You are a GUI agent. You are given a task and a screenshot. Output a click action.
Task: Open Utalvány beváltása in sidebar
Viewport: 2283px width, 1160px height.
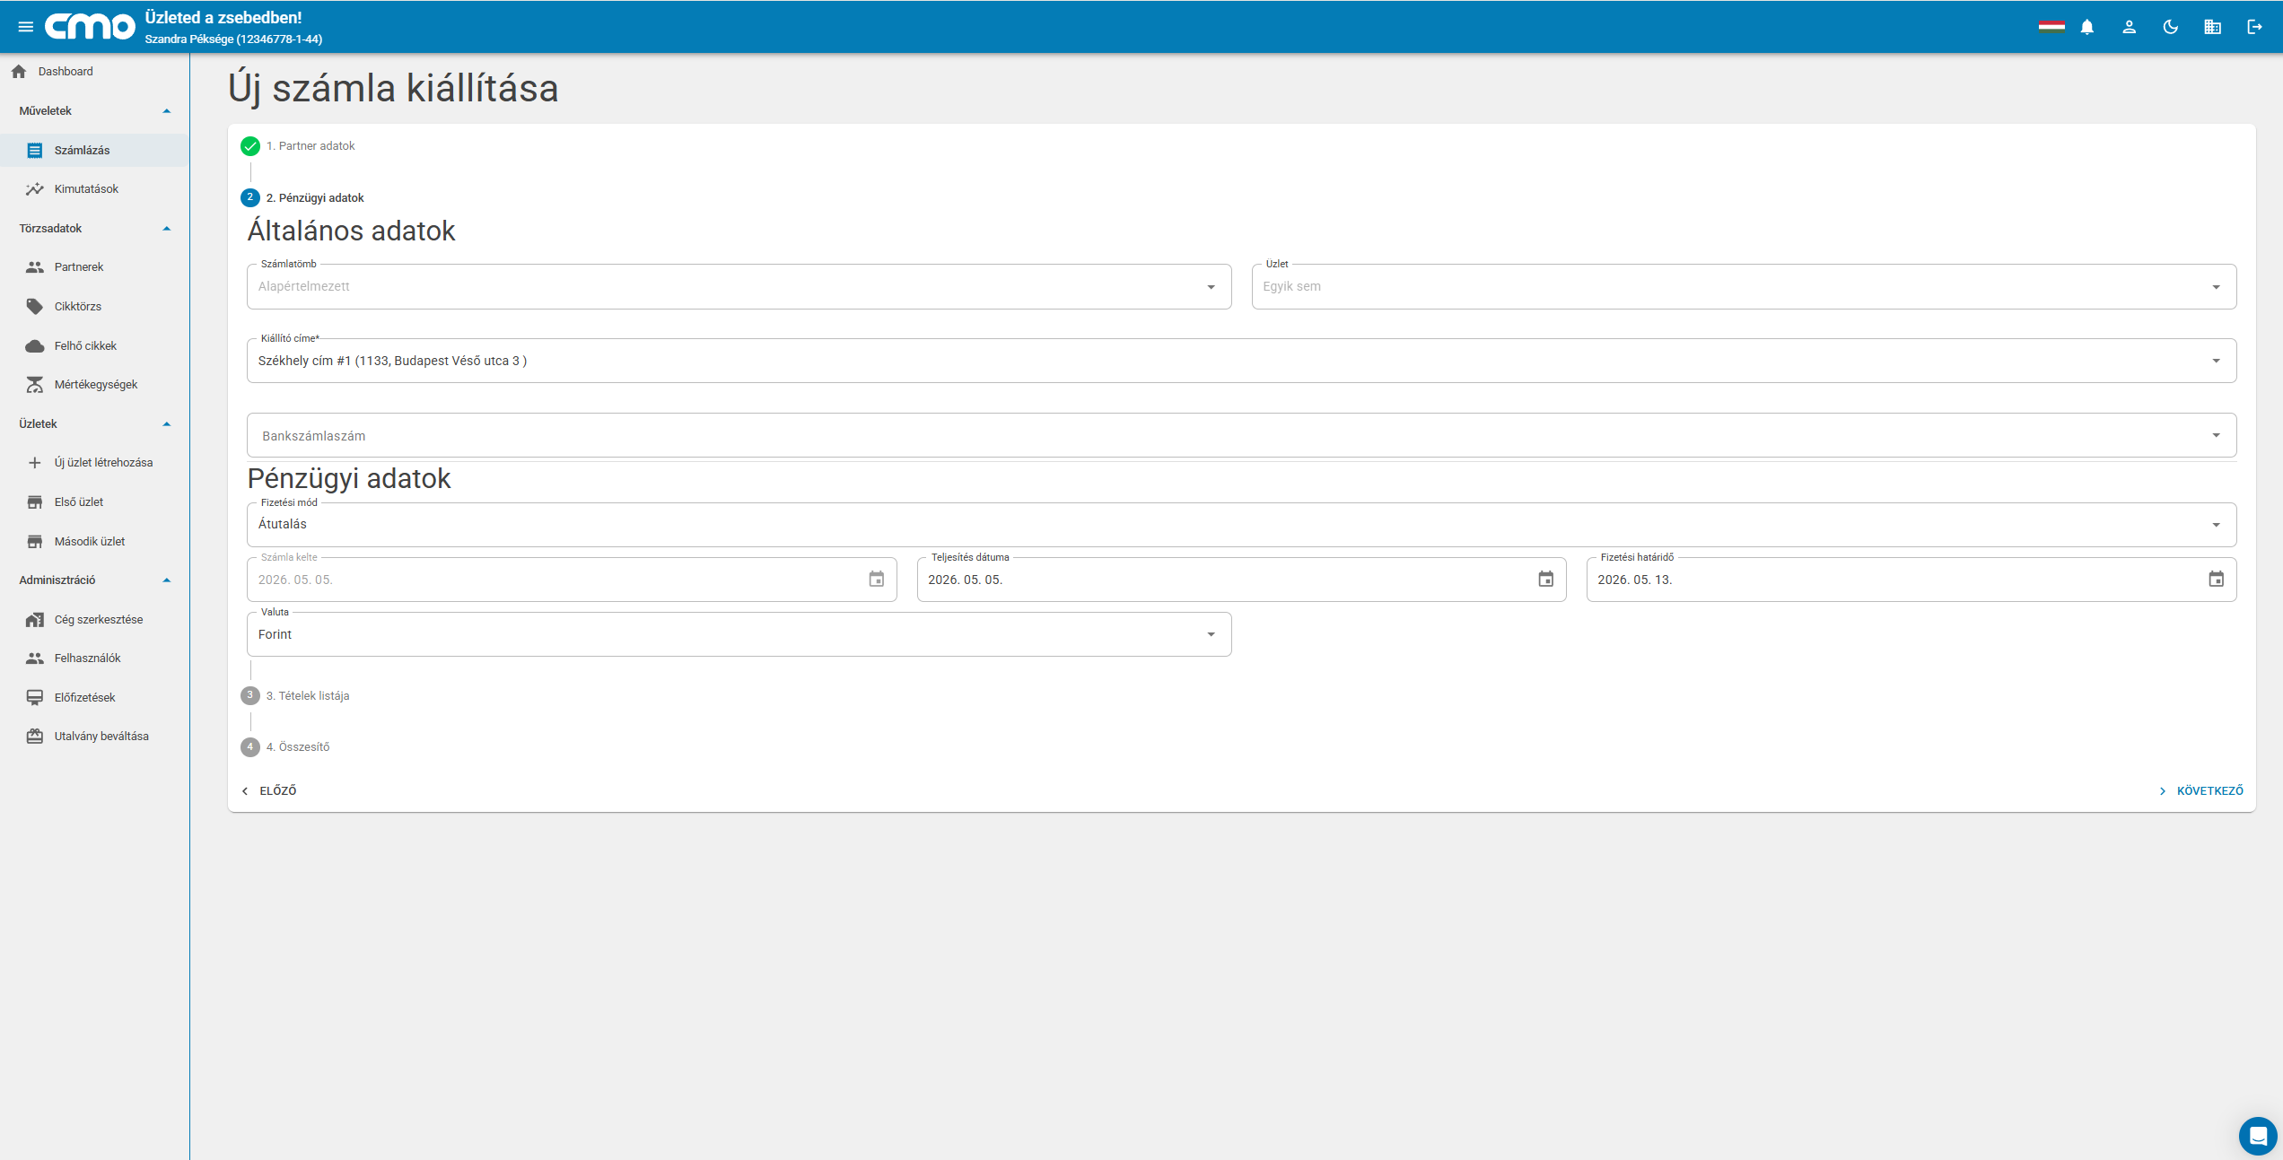pyautogui.click(x=94, y=737)
